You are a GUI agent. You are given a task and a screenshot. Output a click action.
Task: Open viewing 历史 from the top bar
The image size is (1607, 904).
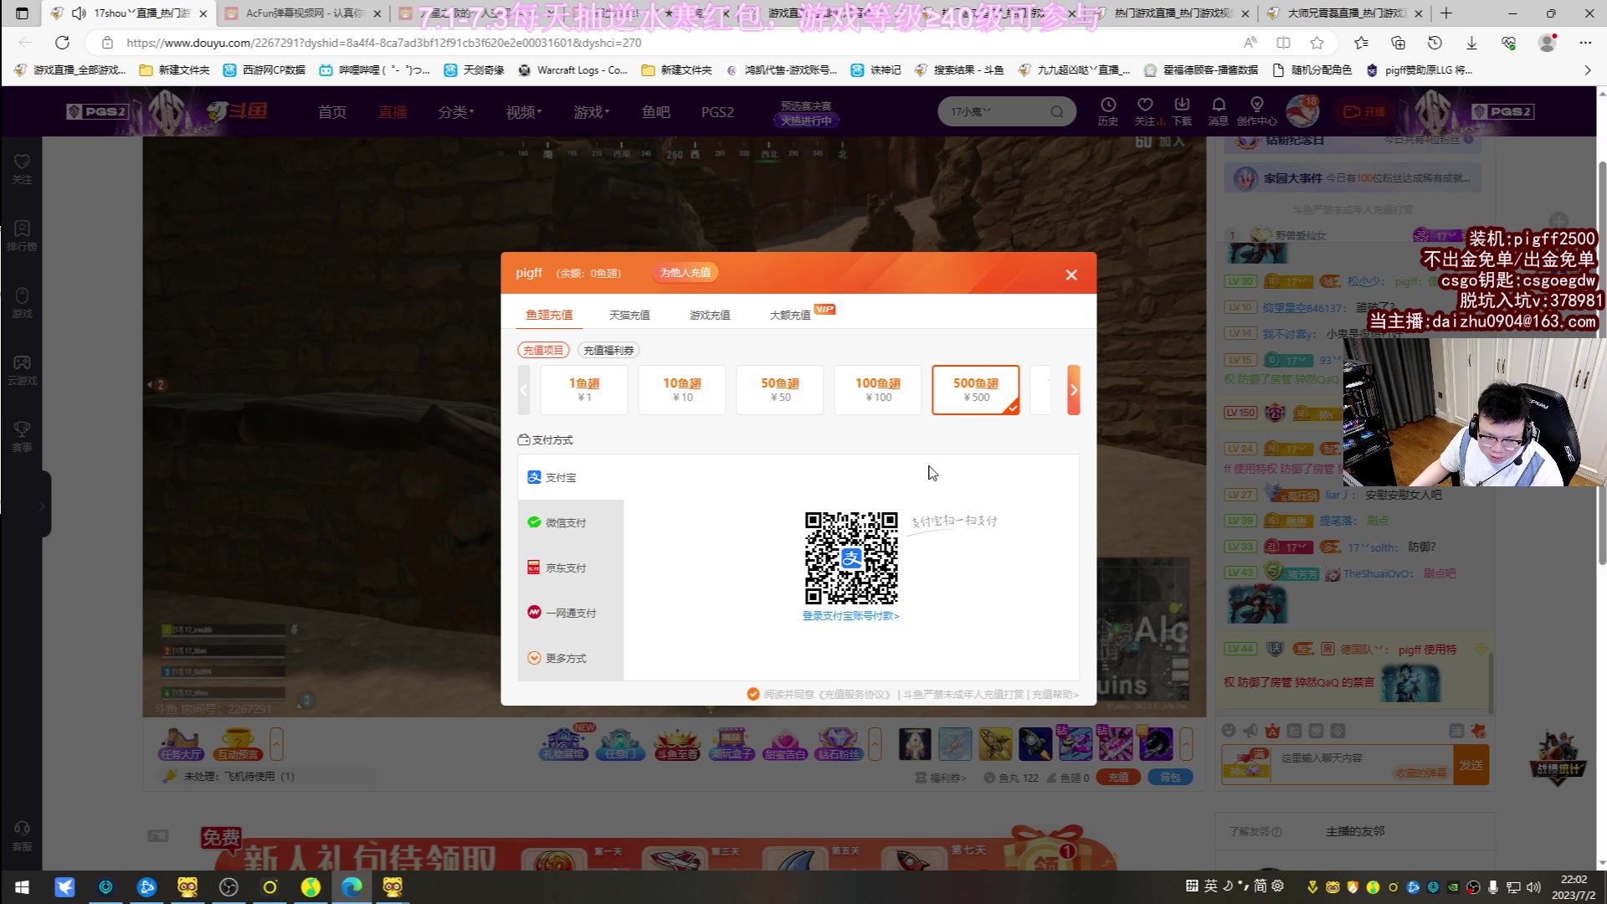pos(1108,111)
